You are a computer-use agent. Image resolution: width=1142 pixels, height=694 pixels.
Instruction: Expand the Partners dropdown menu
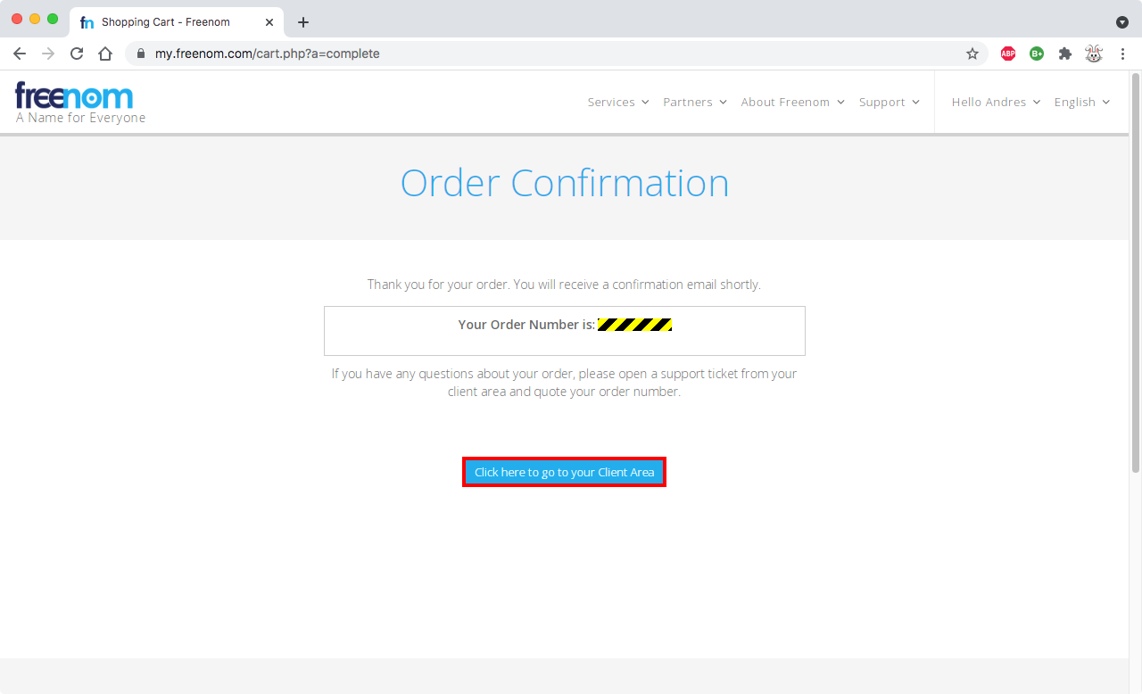694,102
